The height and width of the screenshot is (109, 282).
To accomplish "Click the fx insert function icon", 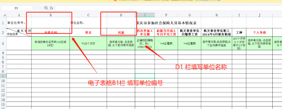I will pyautogui.click(x=51, y=8).
